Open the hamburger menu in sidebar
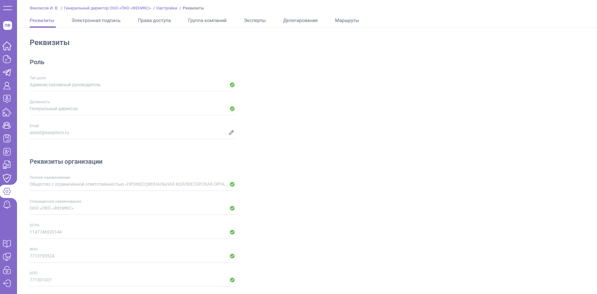 [7, 8]
